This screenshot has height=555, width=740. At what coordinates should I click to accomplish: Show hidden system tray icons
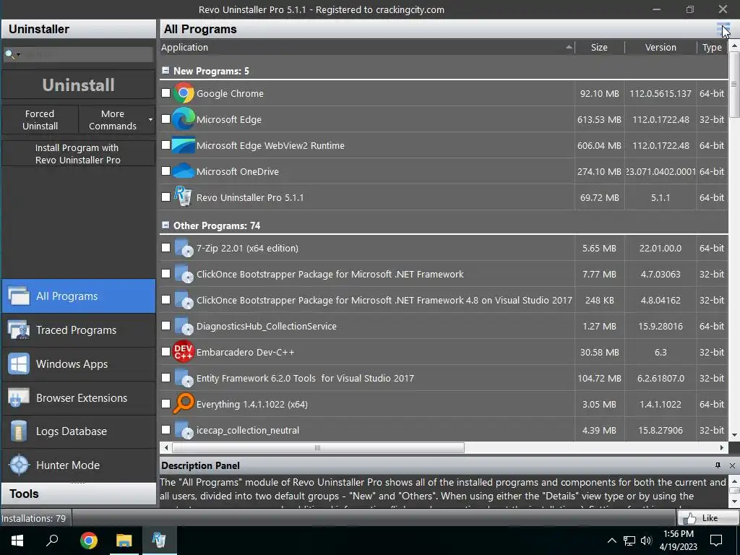(x=611, y=541)
